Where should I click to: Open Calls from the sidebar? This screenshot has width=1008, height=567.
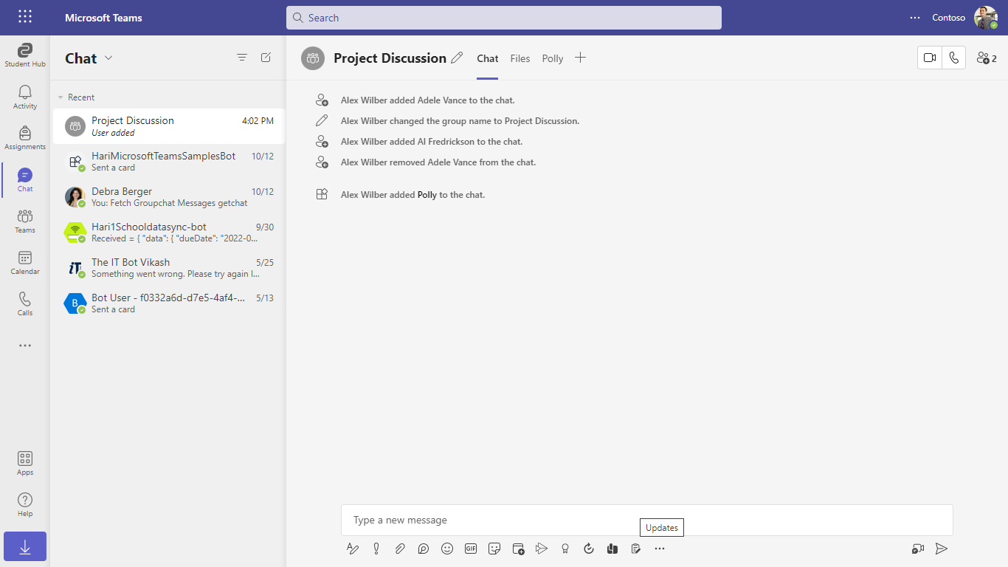click(25, 303)
